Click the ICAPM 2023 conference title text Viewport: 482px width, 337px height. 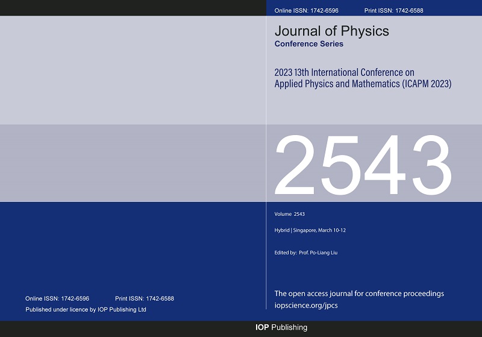(363, 78)
